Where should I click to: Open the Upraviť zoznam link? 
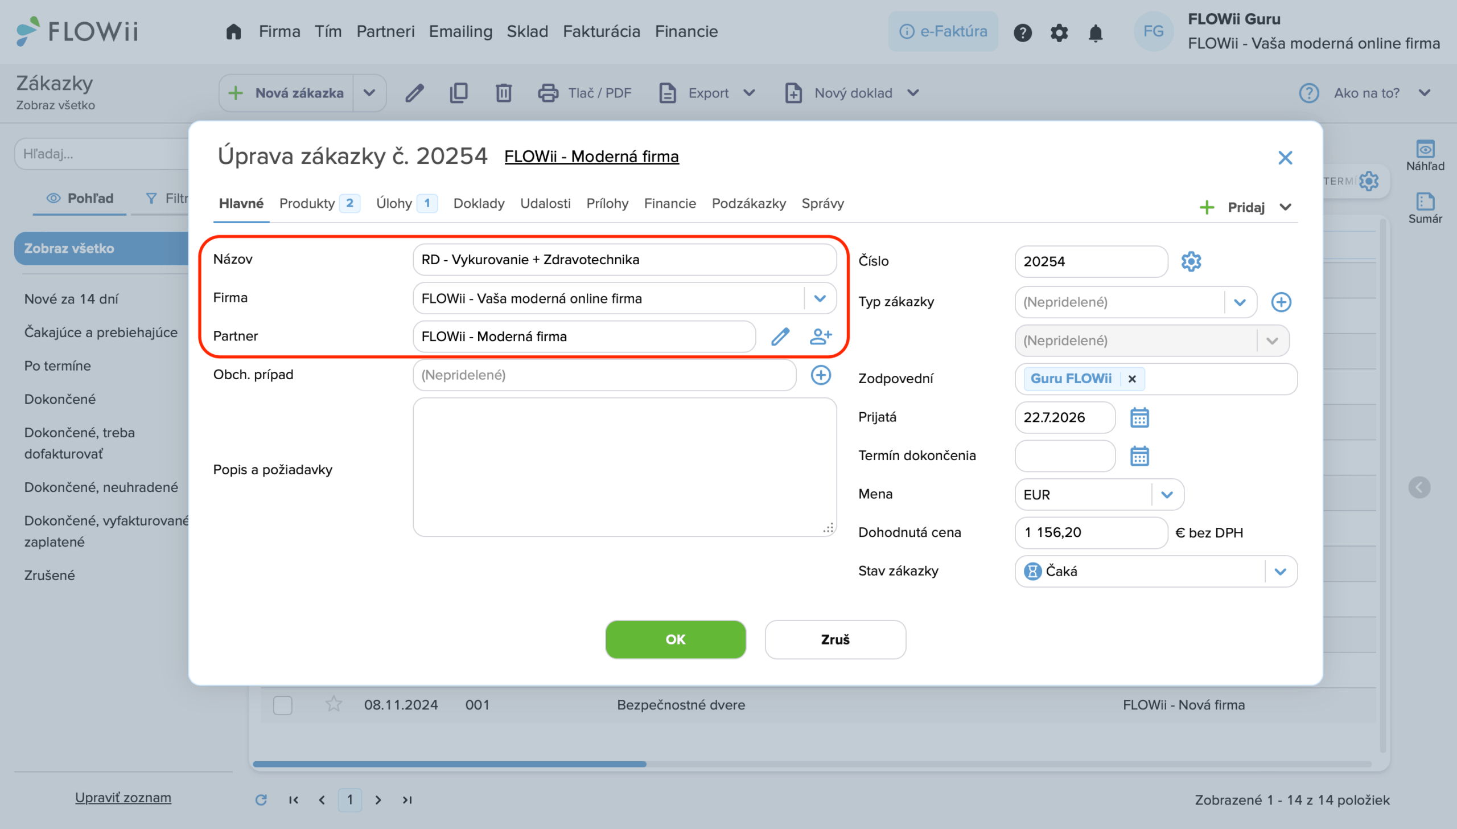[123, 798]
